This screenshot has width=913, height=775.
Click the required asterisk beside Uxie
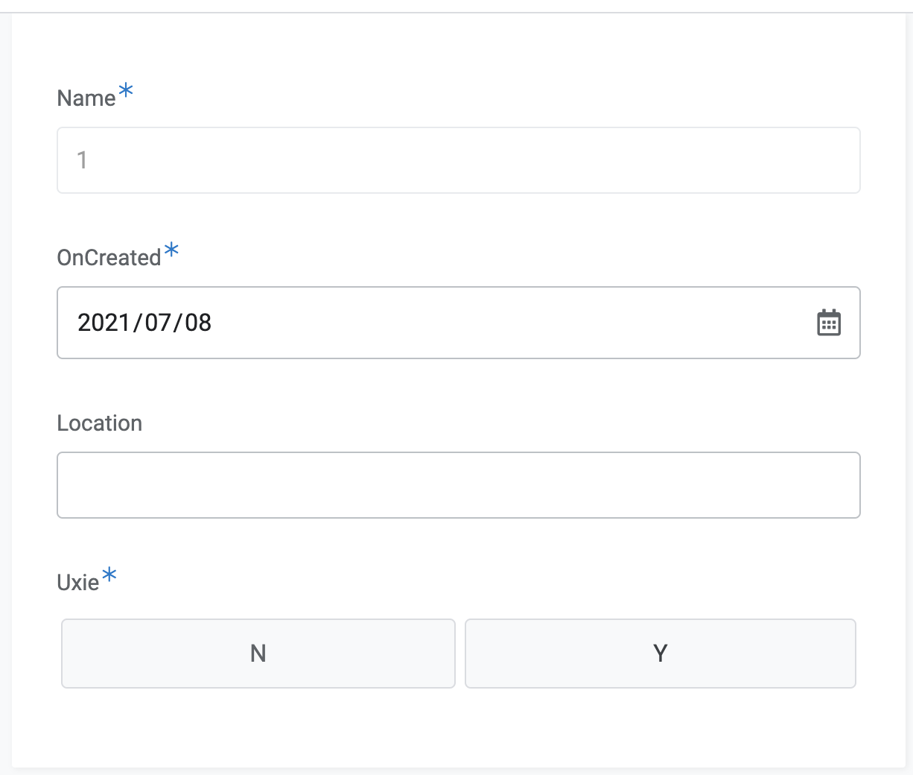pyautogui.click(x=109, y=575)
